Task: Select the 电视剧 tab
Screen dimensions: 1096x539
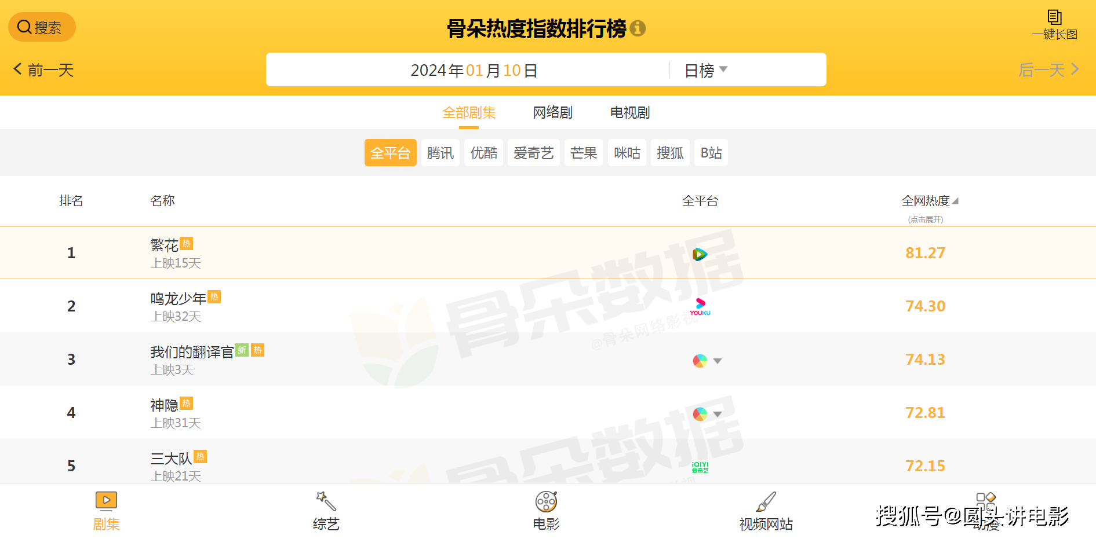Action: pyautogui.click(x=629, y=112)
